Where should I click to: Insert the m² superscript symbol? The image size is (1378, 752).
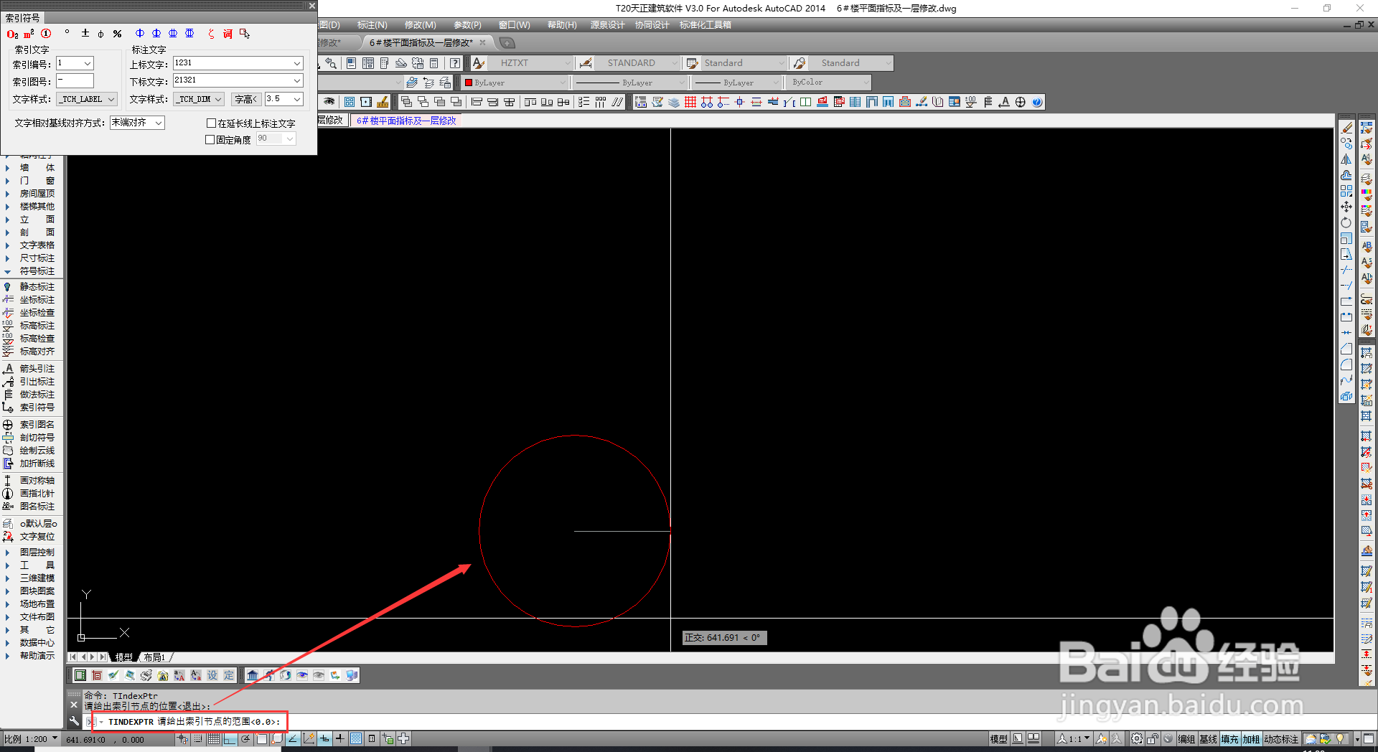point(29,34)
